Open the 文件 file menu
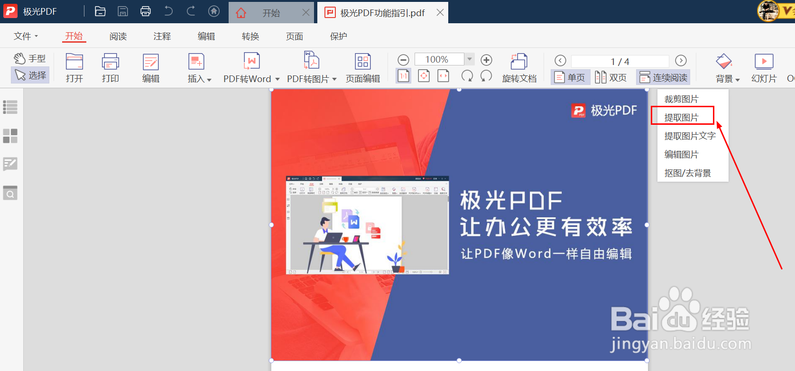This screenshot has height=371, width=795. (x=26, y=36)
